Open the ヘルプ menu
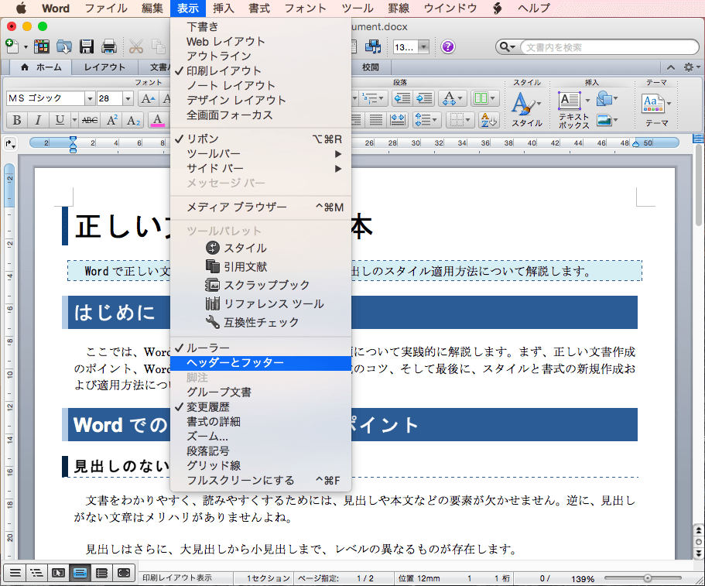The height and width of the screenshot is (586, 705). (x=534, y=8)
